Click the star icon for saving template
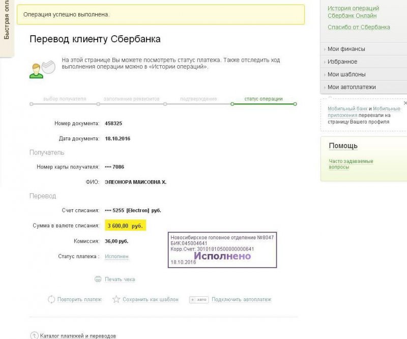Viewport: 407px width, 339px height. (x=116, y=299)
